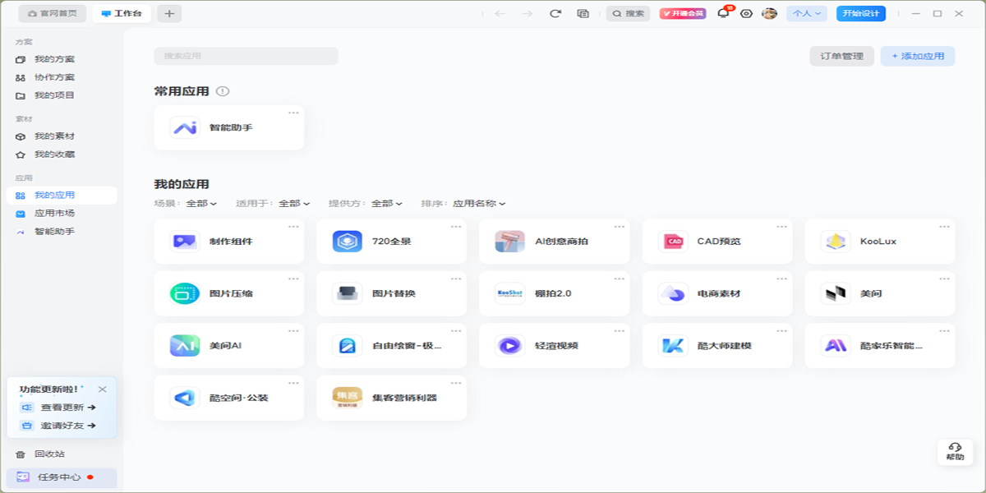Switch to the 官网首页 tab
986x493 pixels.
53,14
